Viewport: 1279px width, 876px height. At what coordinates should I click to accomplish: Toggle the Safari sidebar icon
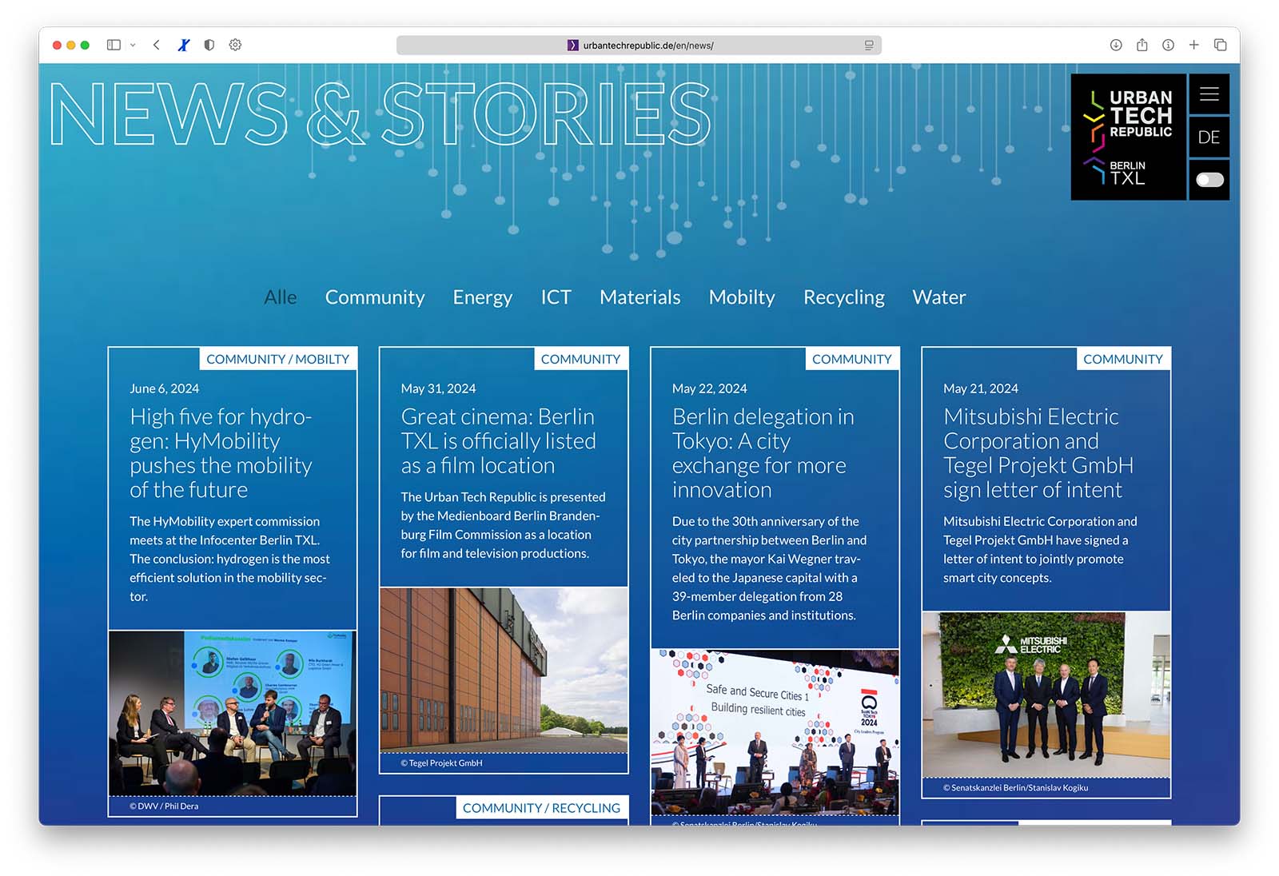coord(114,45)
